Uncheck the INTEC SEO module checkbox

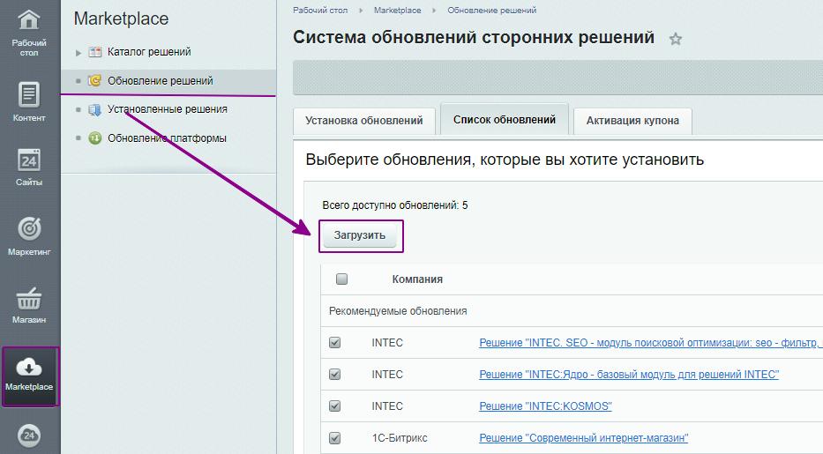pyautogui.click(x=335, y=343)
